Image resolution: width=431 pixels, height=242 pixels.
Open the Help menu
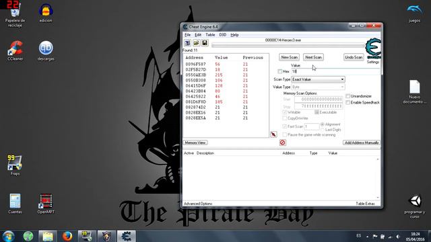234,35
